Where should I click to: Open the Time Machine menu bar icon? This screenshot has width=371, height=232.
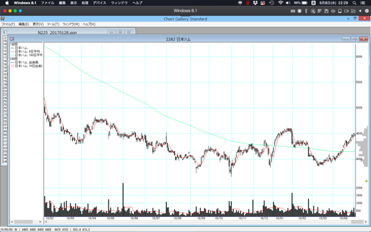pyautogui.click(x=272, y=3)
